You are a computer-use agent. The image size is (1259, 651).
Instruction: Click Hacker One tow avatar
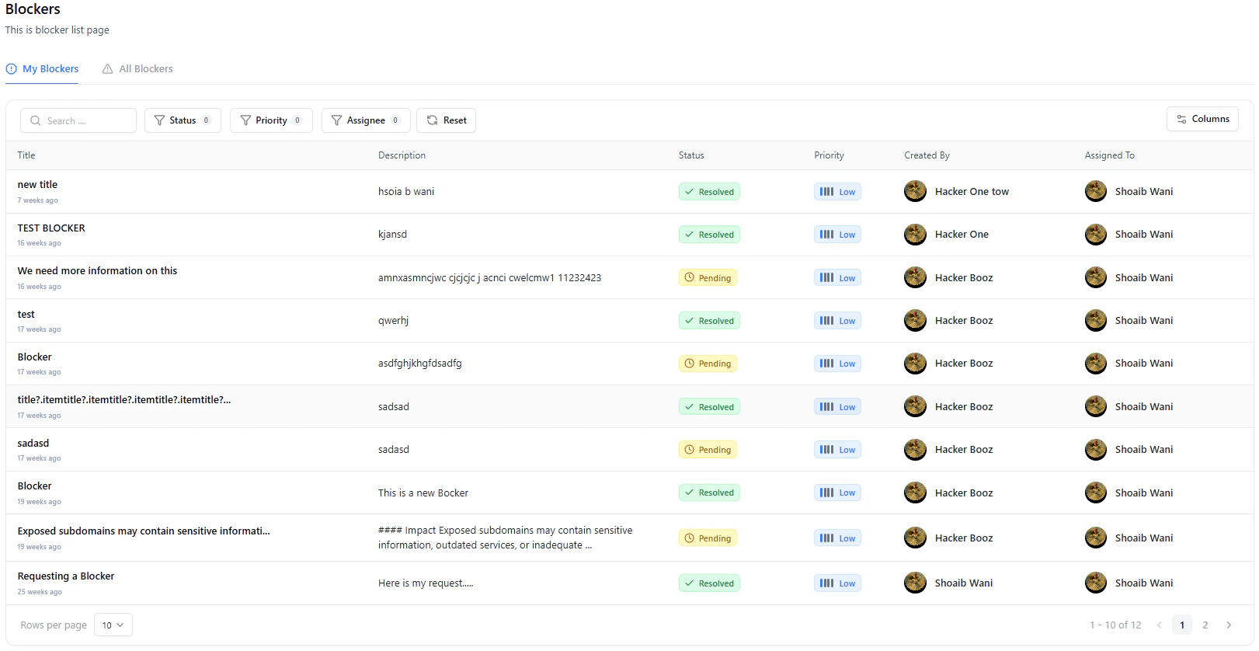(x=915, y=191)
